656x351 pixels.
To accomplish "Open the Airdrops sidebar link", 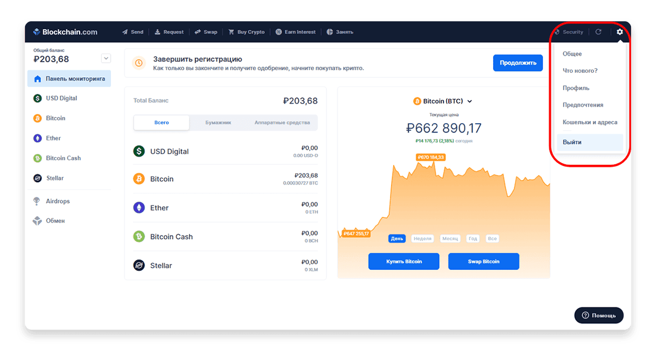I will [58, 201].
